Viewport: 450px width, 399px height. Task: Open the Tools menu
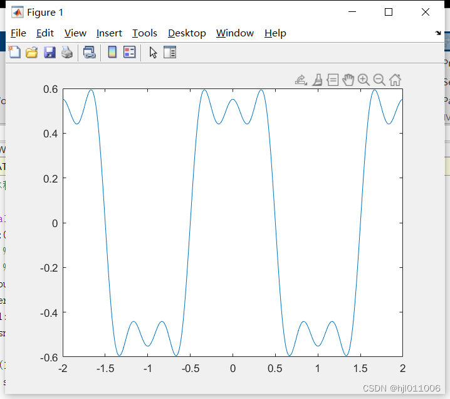145,33
